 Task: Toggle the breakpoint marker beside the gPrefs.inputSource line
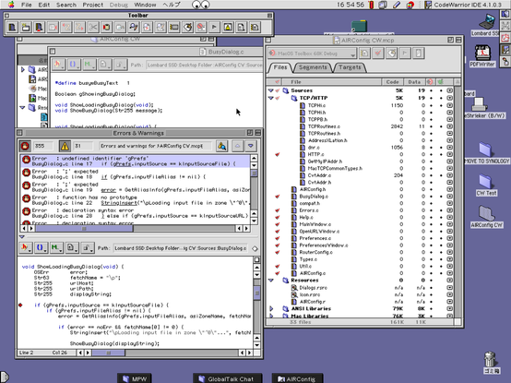pos(20,305)
